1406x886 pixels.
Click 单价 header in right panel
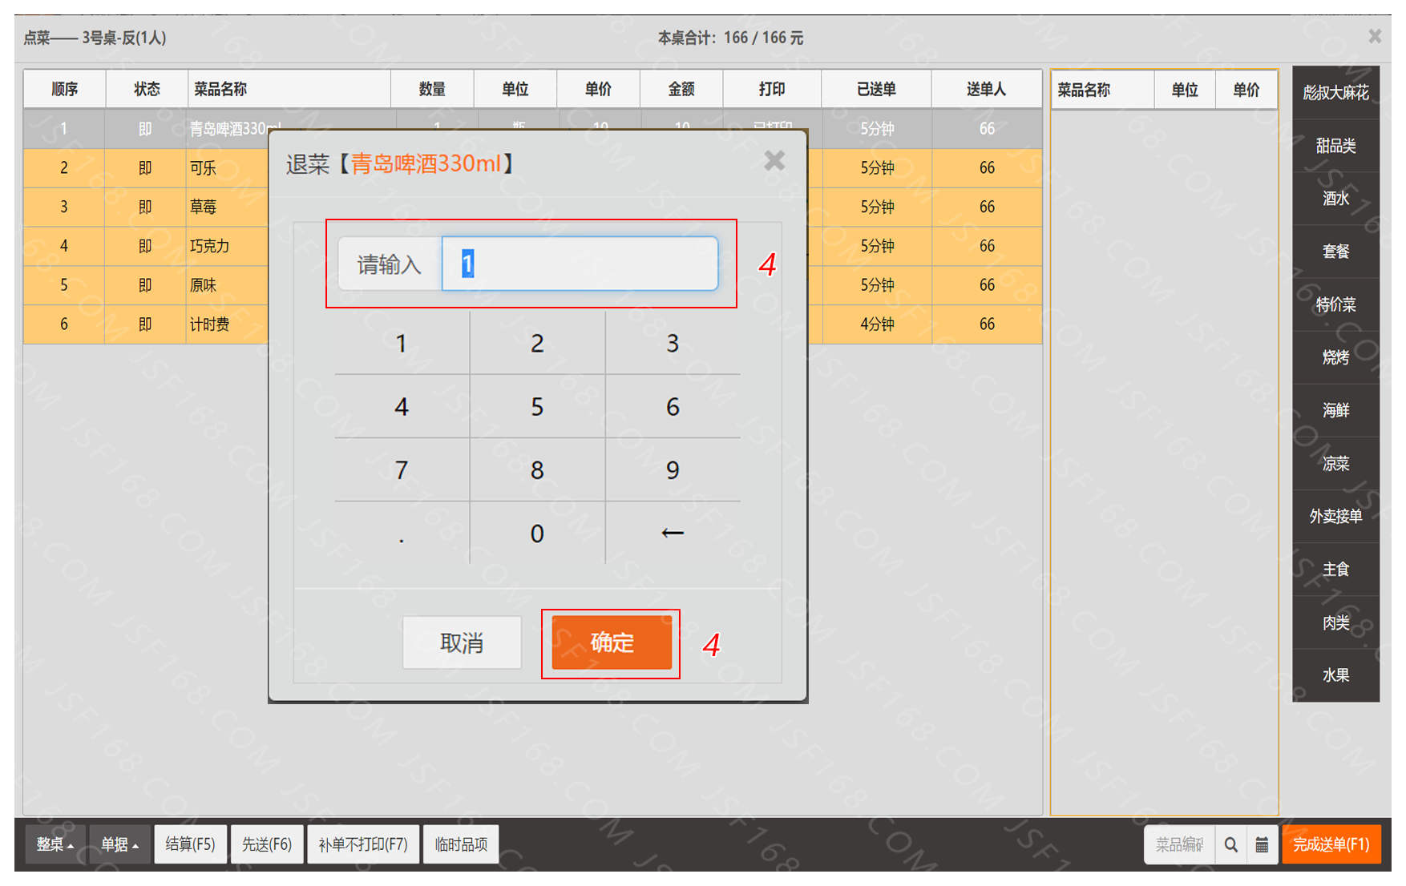tap(1246, 90)
